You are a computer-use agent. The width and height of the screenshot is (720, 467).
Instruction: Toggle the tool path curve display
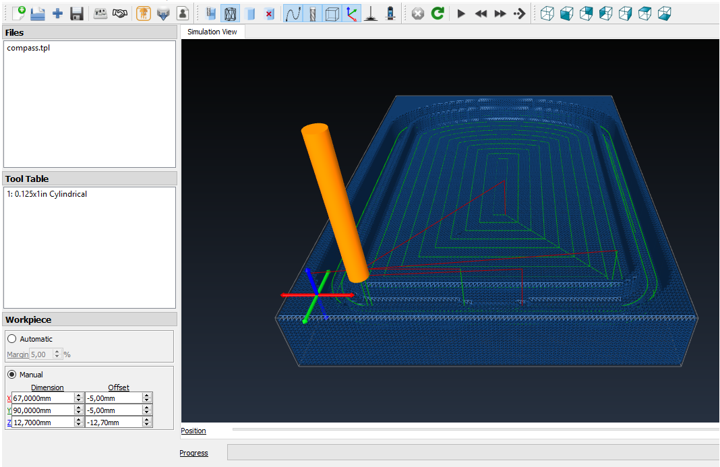click(293, 13)
